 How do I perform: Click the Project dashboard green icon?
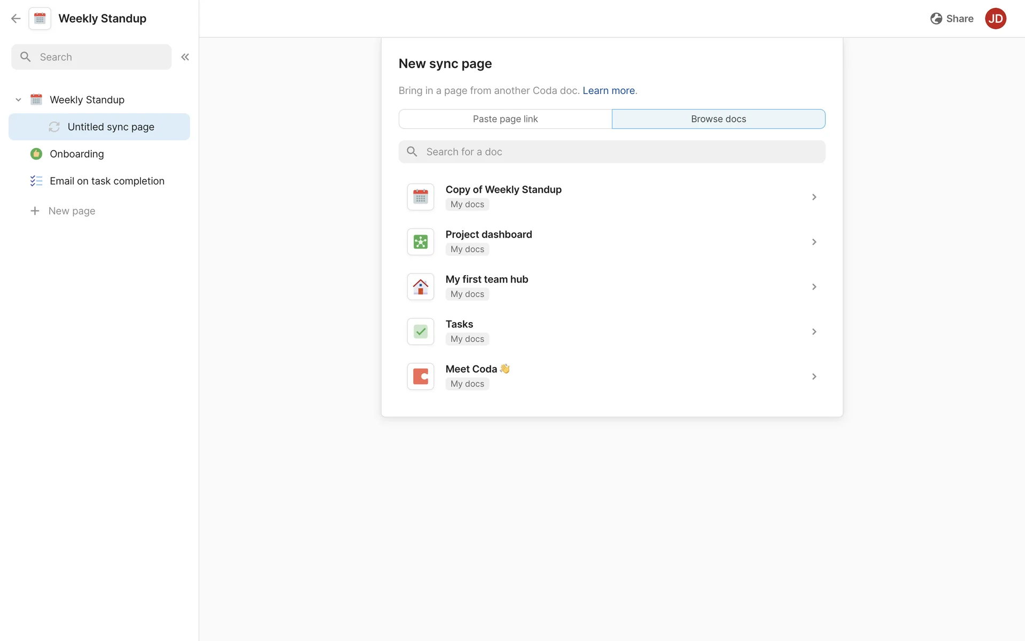pyautogui.click(x=421, y=242)
